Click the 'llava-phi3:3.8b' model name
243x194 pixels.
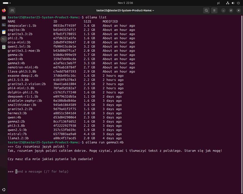click(22, 72)
